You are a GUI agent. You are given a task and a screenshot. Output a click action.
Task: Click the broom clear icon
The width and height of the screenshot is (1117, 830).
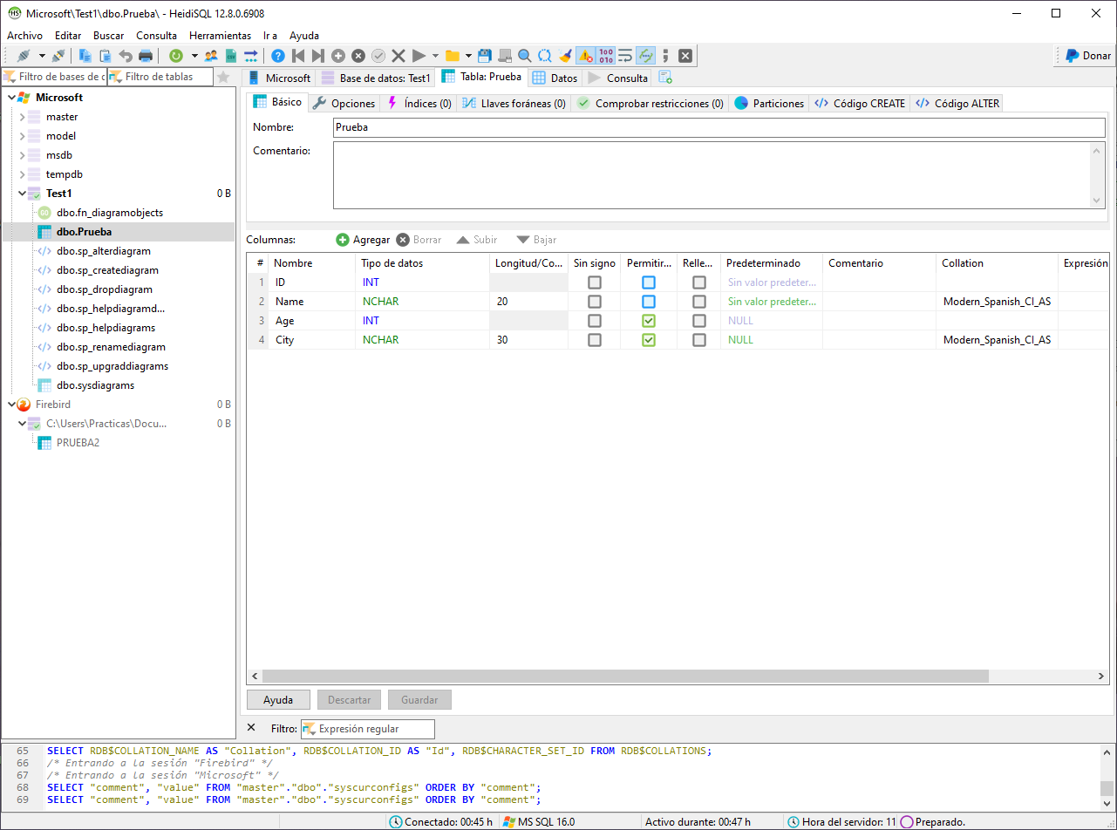565,56
